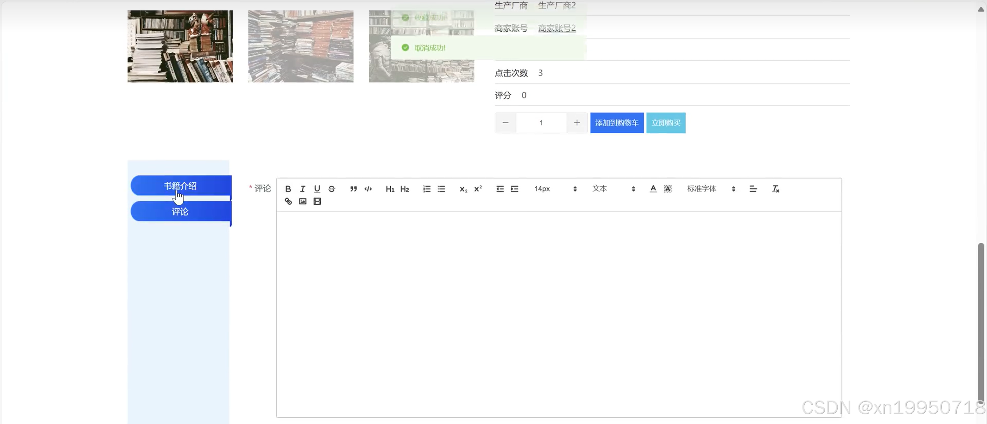Screen dimensions: 987x424
Task: Insert a code block
Action: coord(368,189)
